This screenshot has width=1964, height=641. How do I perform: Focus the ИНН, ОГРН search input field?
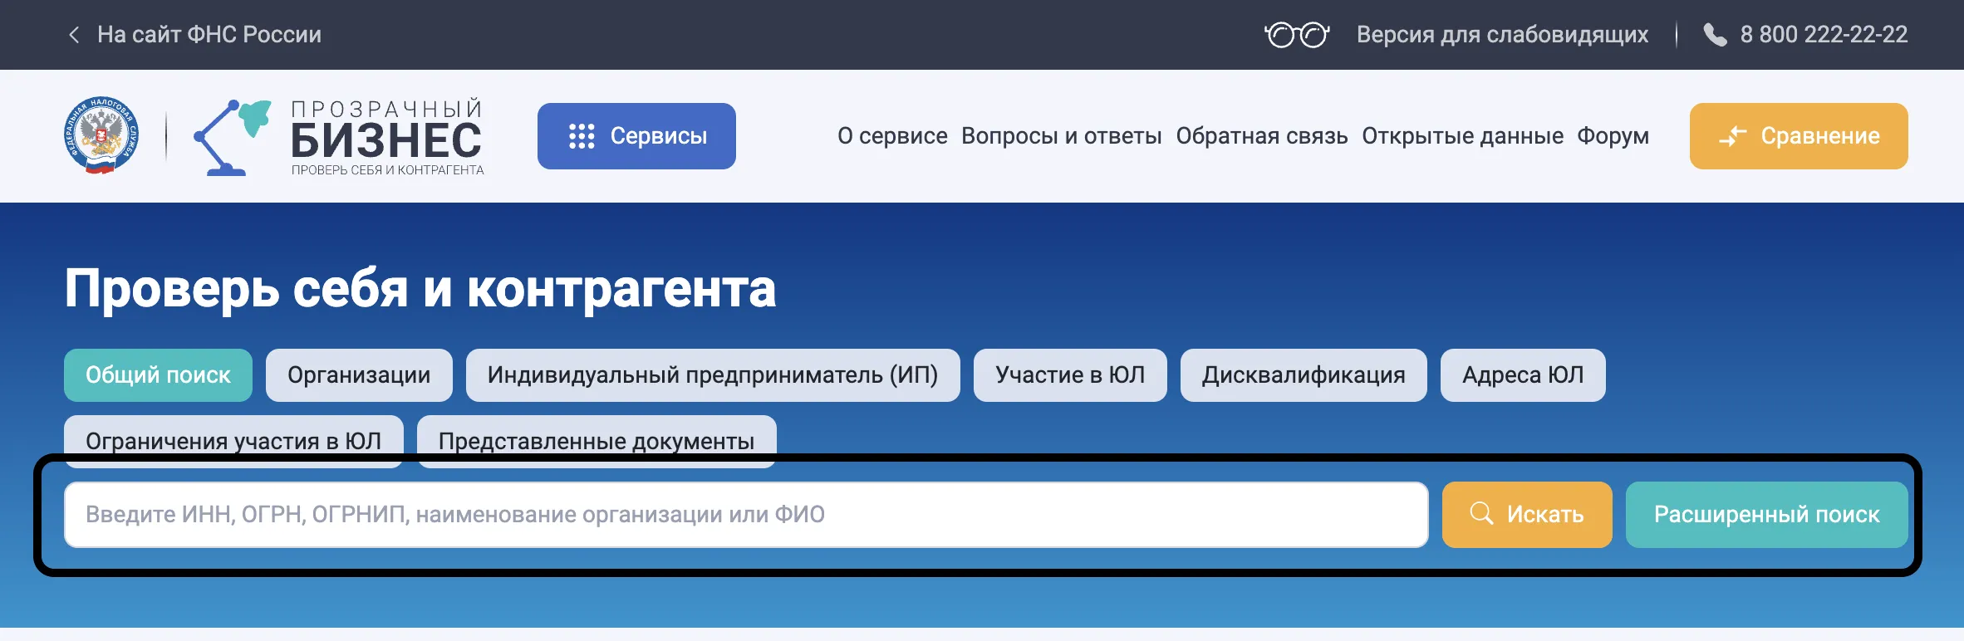coord(745,515)
